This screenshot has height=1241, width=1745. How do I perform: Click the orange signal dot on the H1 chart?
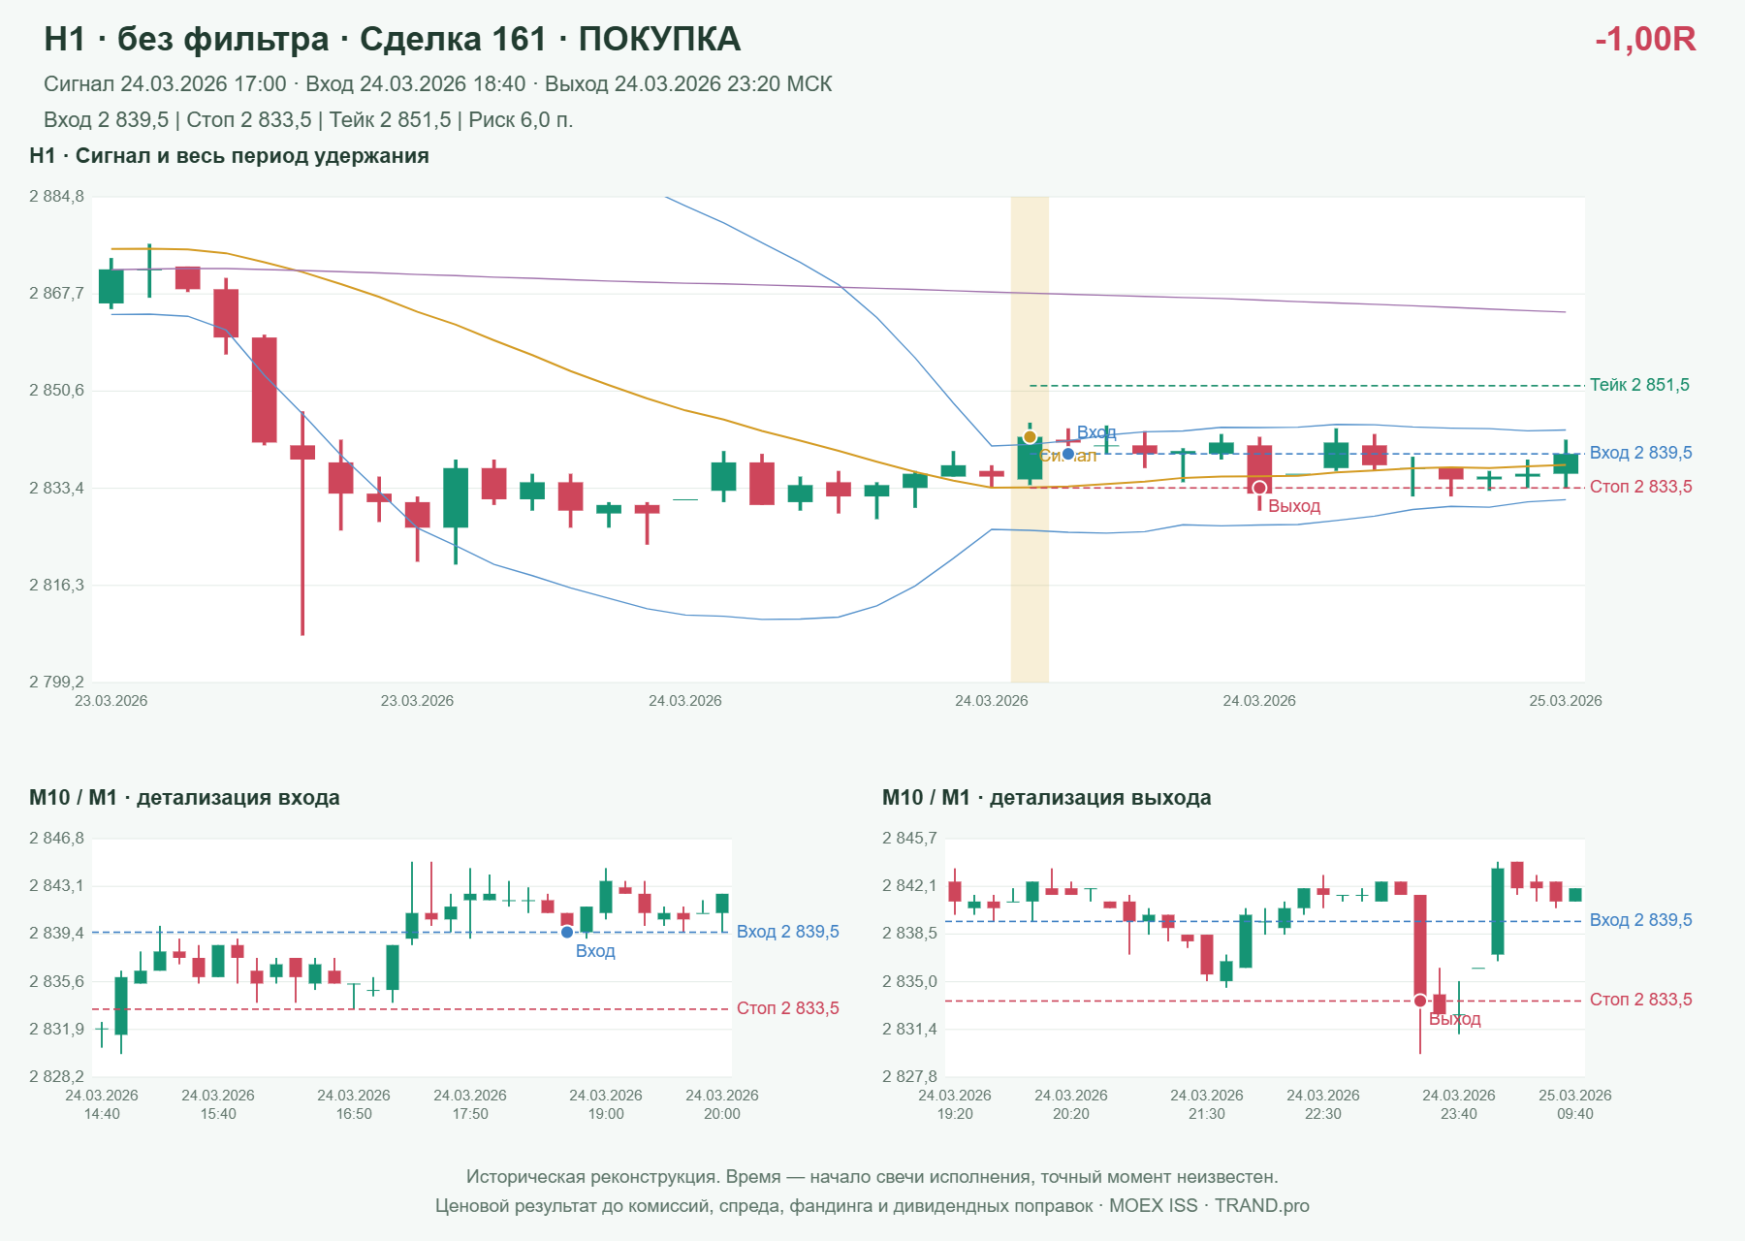[1030, 437]
